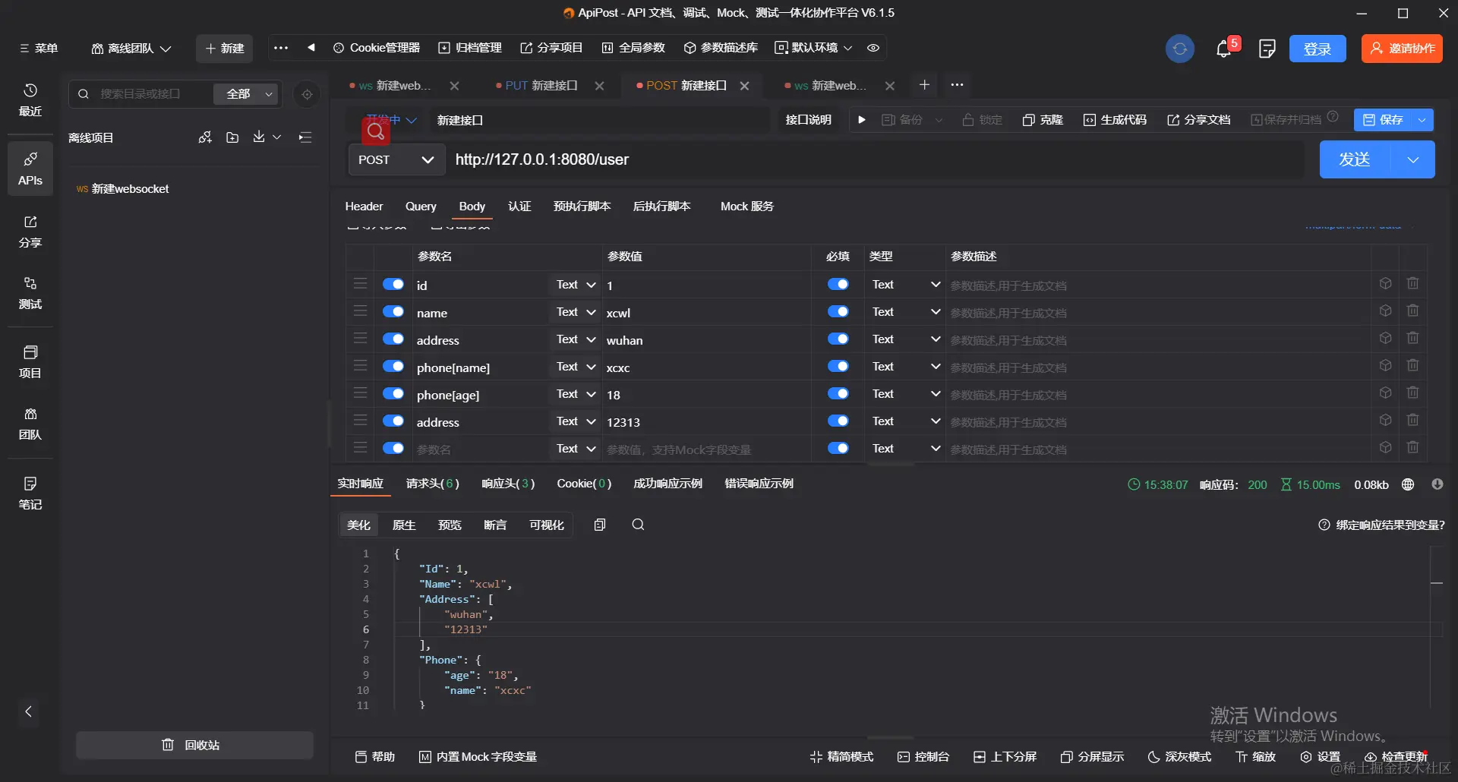Search within the response body
This screenshot has height=782, width=1458.
(x=638, y=525)
